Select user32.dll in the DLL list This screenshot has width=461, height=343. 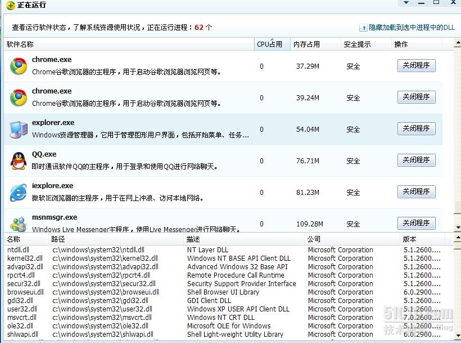(x=22, y=309)
